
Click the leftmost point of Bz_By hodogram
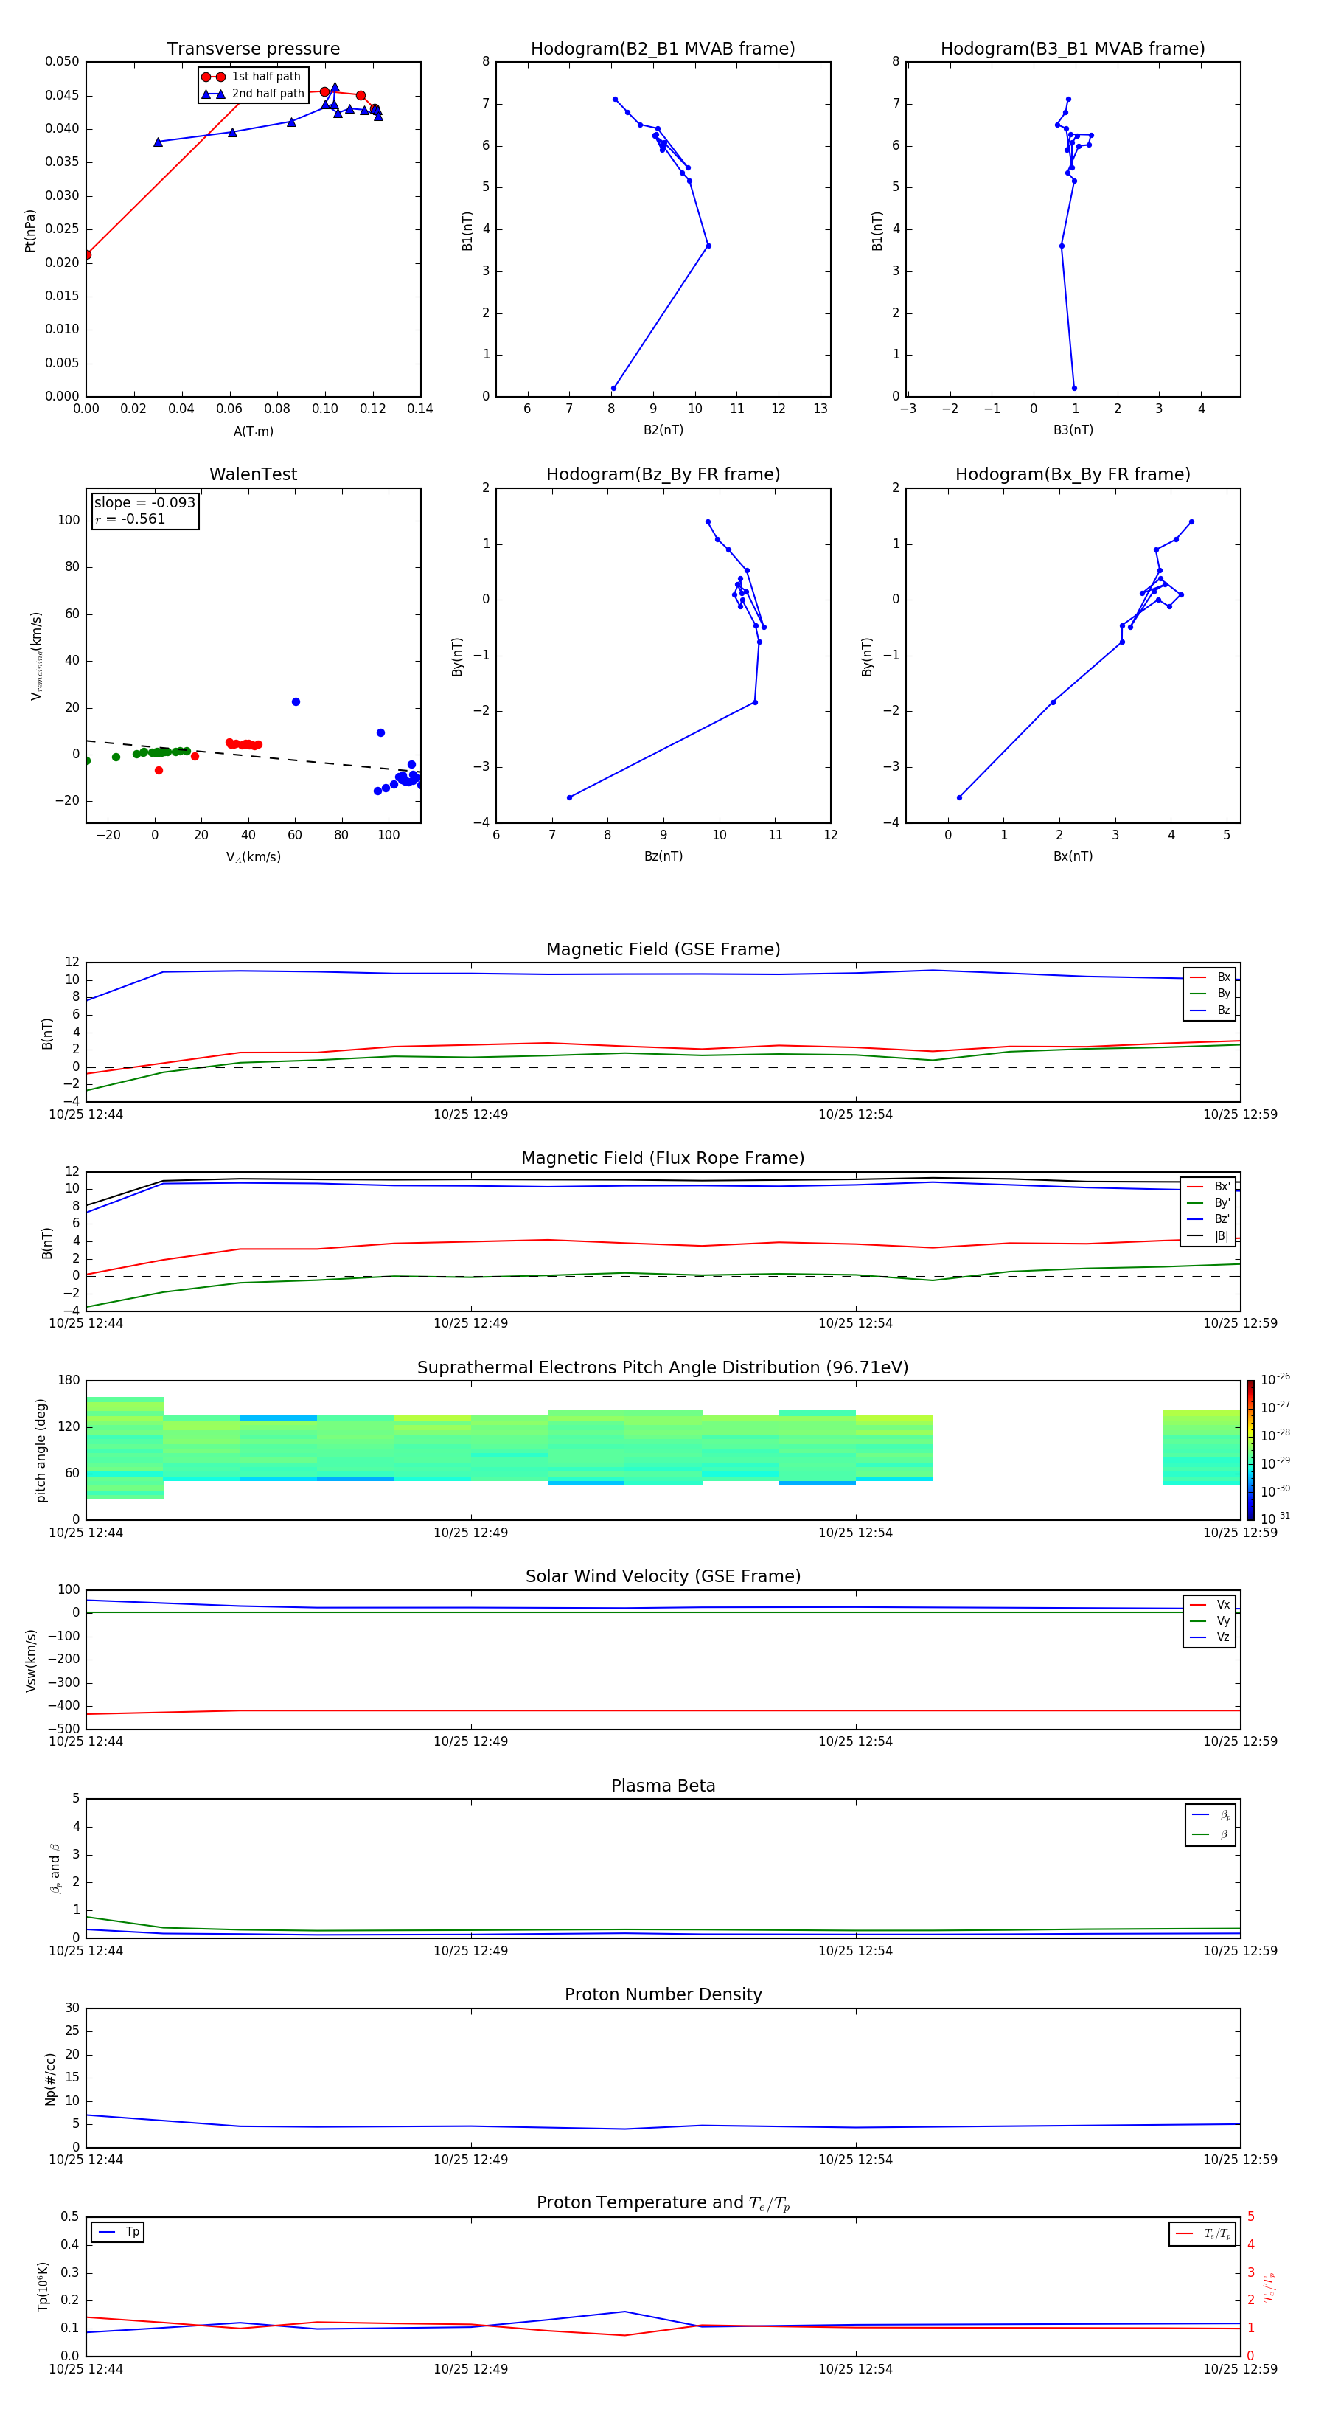[x=568, y=797]
